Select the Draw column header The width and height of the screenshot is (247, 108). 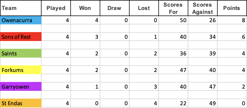(x=115, y=8)
